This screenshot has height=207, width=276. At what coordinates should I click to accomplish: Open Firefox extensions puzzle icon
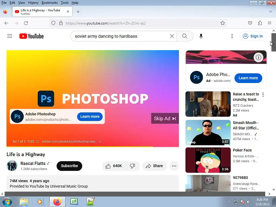click(x=260, y=23)
